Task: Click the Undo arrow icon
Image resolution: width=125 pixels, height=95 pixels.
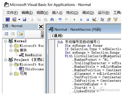Action: [60, 20]
